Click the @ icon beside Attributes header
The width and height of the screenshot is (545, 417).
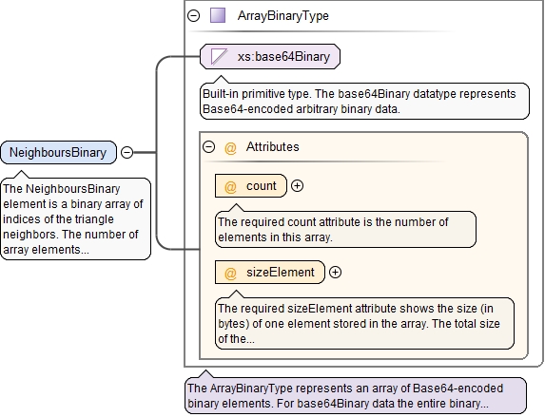(x=230, y=147)
